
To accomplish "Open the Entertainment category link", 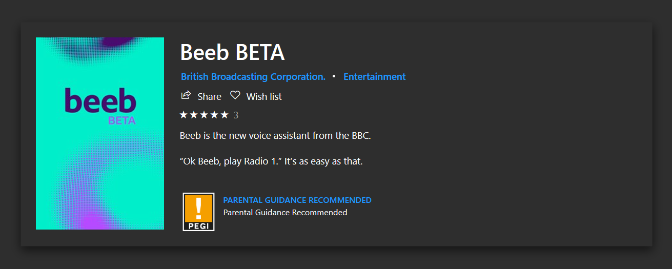I will point(375,77).
